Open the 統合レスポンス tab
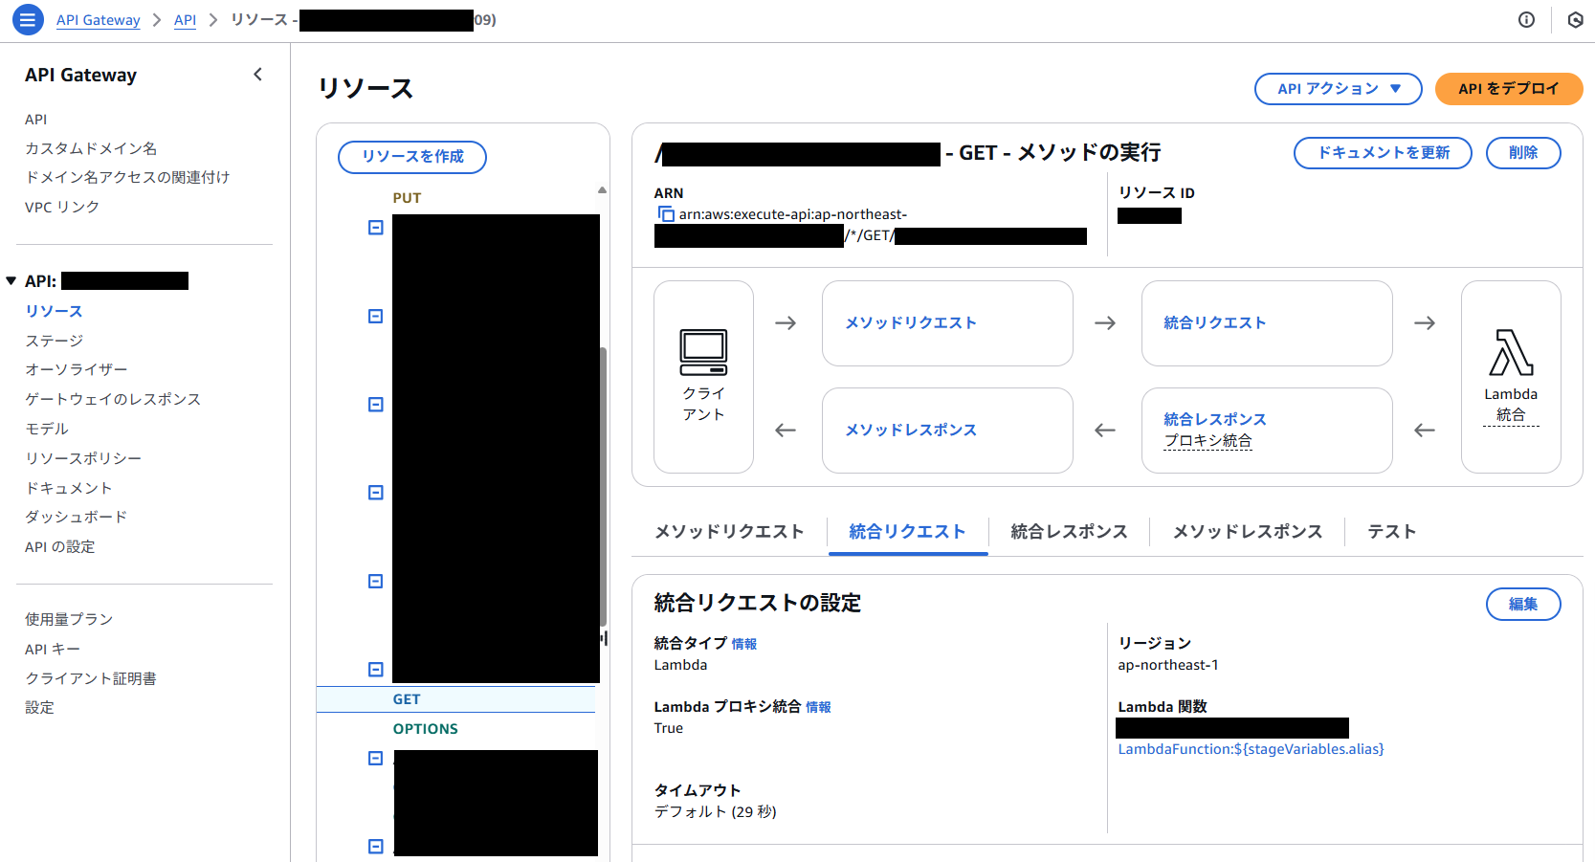The width and height of the screenshot is (1595, 862). click(x=1069, y=532)
